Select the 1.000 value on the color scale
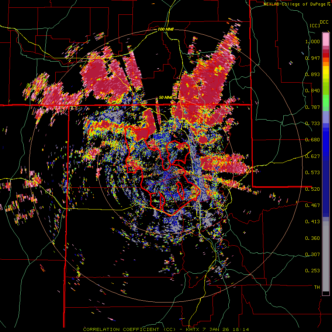The width and height of the screenshot is (332, 332). pyautogui.click(x=312, y=41)
